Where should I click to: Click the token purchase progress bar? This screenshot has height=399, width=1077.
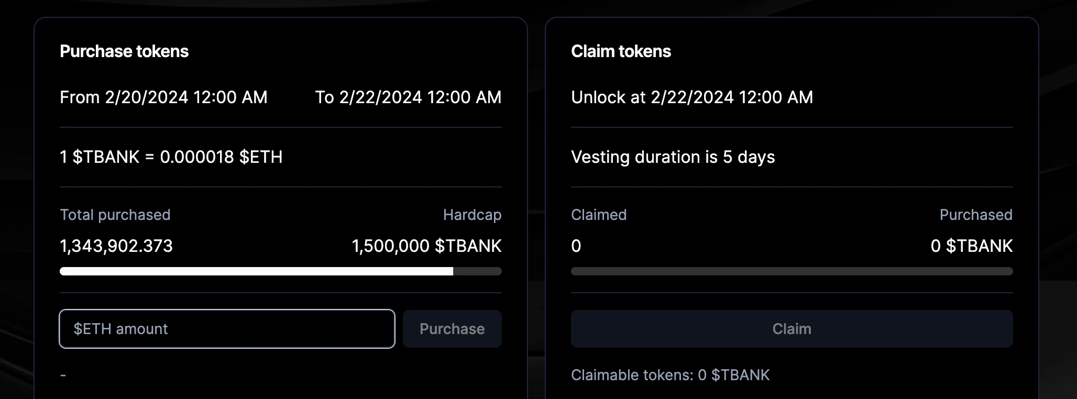pyautogui.click(x=280, y=271)
